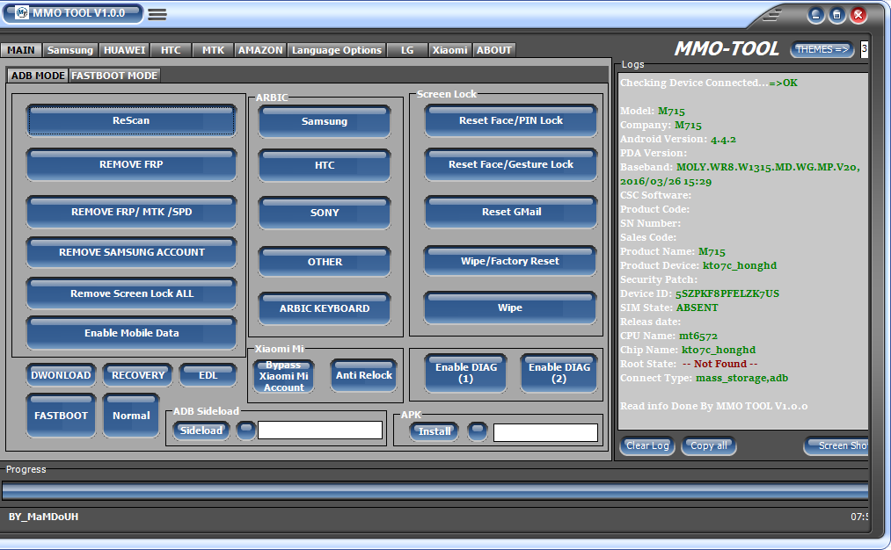Click the Enable DIAG (1) button
891x550 pixels.
pyautogui.click(x=466, y=373)
